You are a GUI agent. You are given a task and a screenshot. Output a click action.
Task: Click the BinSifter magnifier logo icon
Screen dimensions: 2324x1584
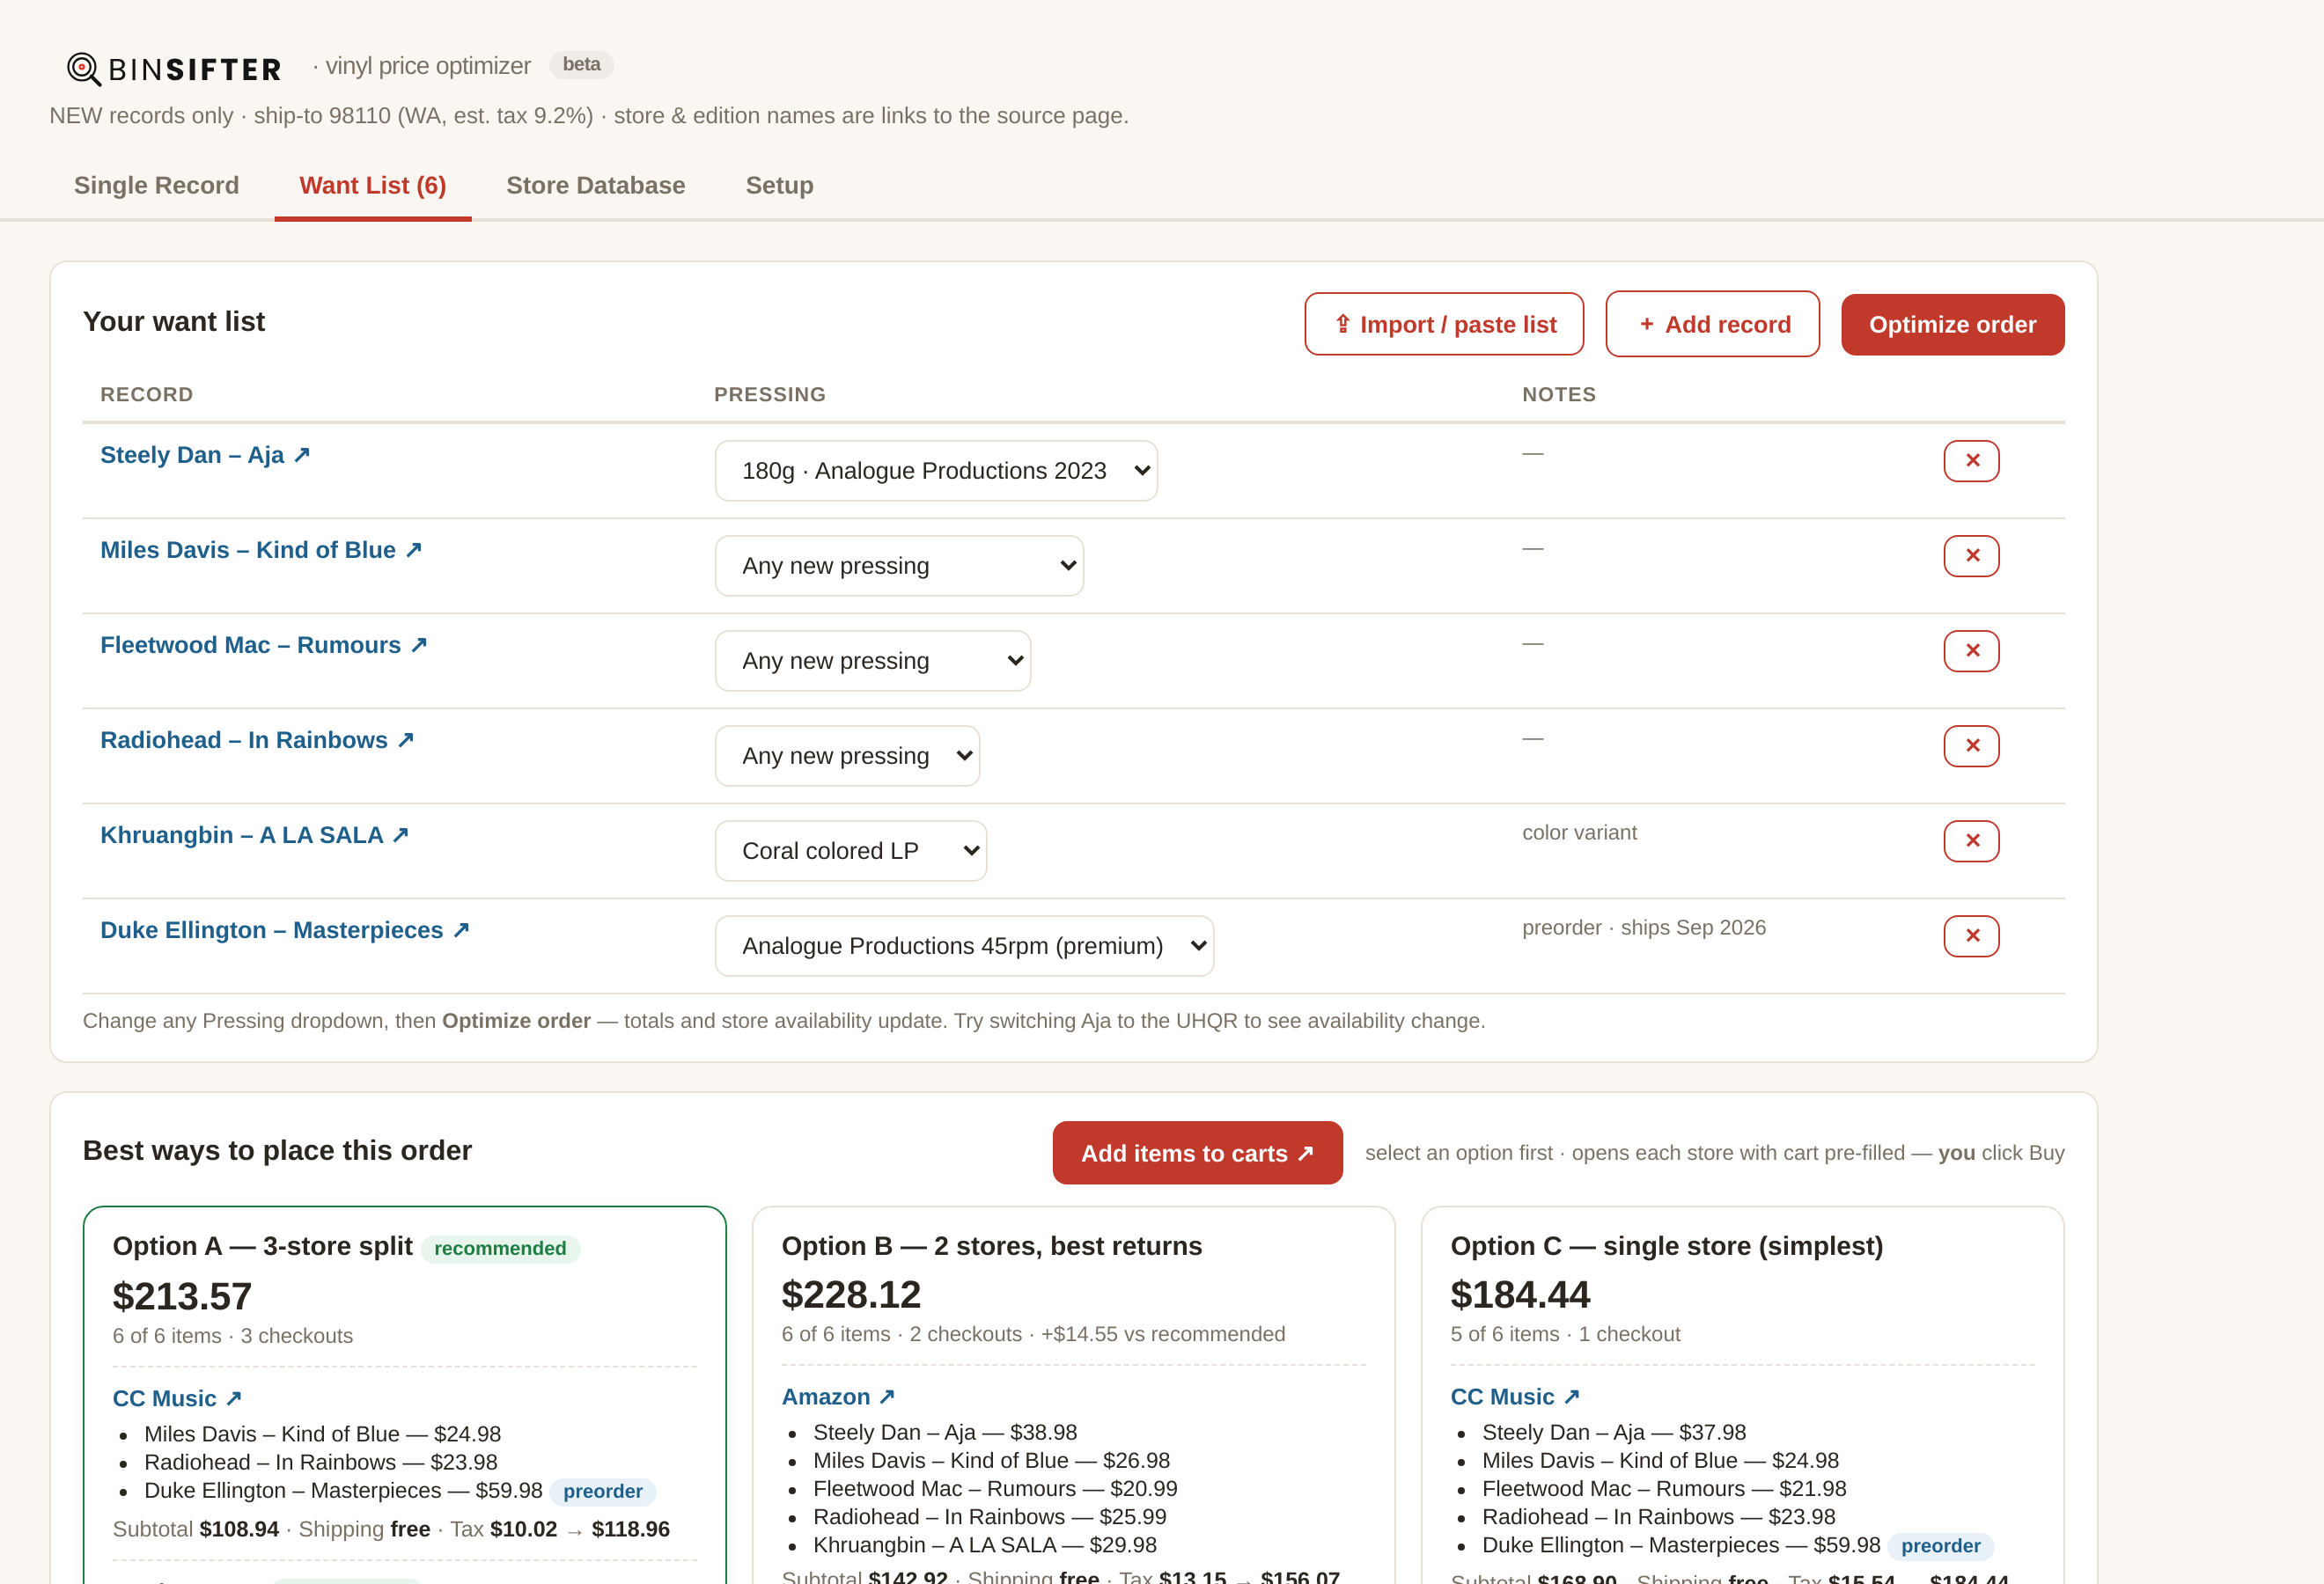[84, 69]
